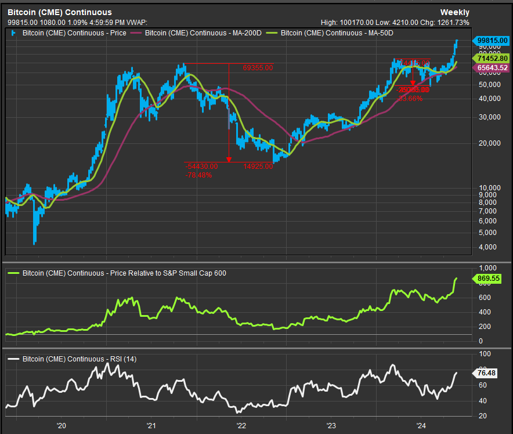The height and width of the screenshot is (434, 513).
Task: Click 'Bitcoin (CME) Continuous - RSI (14)' legend text
Action: point(80,359)
